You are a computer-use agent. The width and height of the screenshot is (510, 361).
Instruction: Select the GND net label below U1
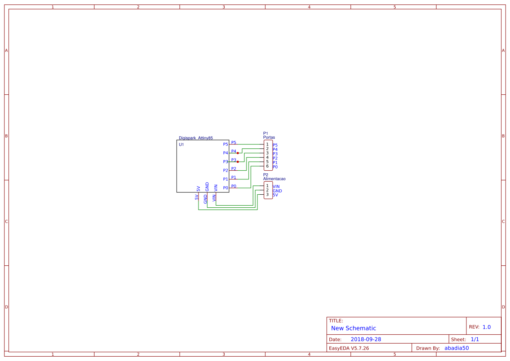(x=205, y=199)
